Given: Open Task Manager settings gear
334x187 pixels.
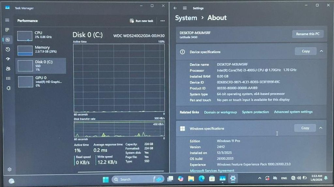Looking at the screenshot, I should point(9,169).
